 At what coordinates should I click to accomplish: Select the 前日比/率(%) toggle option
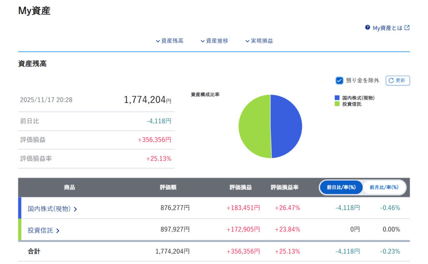click(x=341, y=187)
